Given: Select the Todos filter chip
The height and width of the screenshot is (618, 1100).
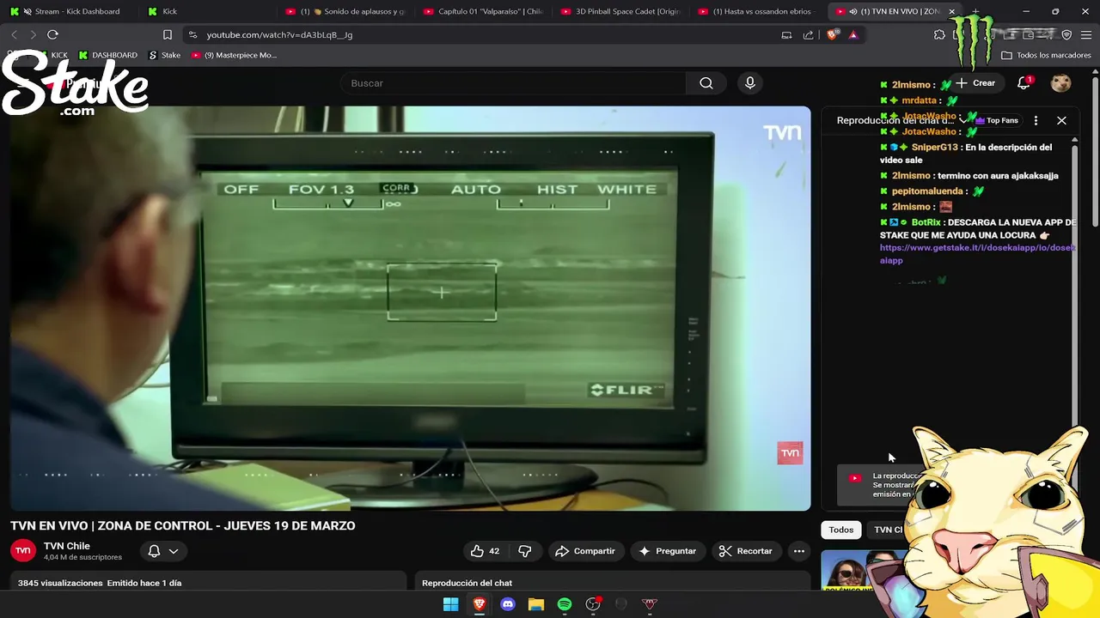Looking at the screenshot, I should (840, 530).
